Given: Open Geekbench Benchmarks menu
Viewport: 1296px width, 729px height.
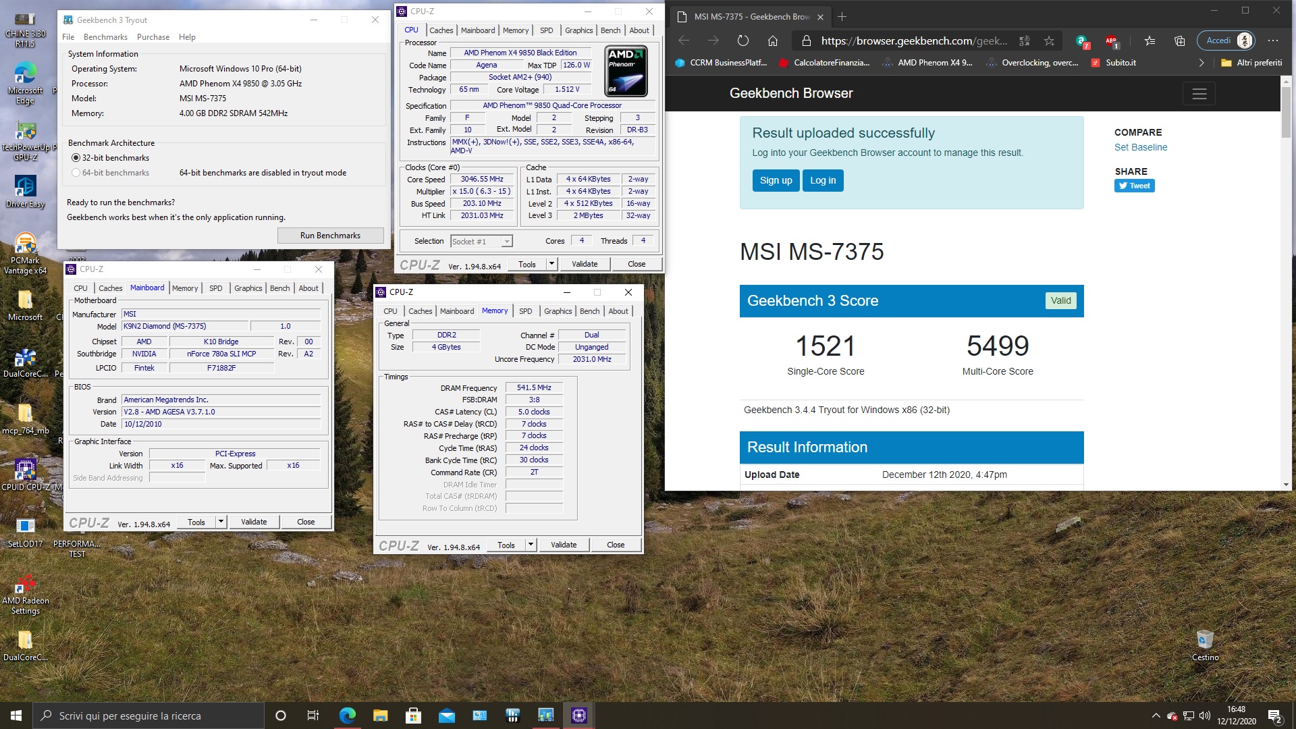Looking at the screenshot, I should coord(105,37).
